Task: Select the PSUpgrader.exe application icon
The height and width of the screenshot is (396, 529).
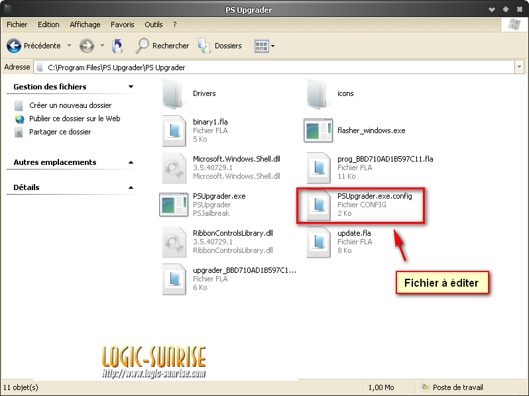Action: click(174, 204)
